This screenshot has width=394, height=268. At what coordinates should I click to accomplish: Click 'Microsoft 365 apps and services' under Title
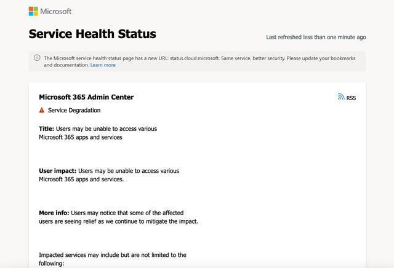81,138
